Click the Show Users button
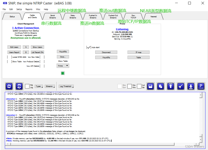 37,47
